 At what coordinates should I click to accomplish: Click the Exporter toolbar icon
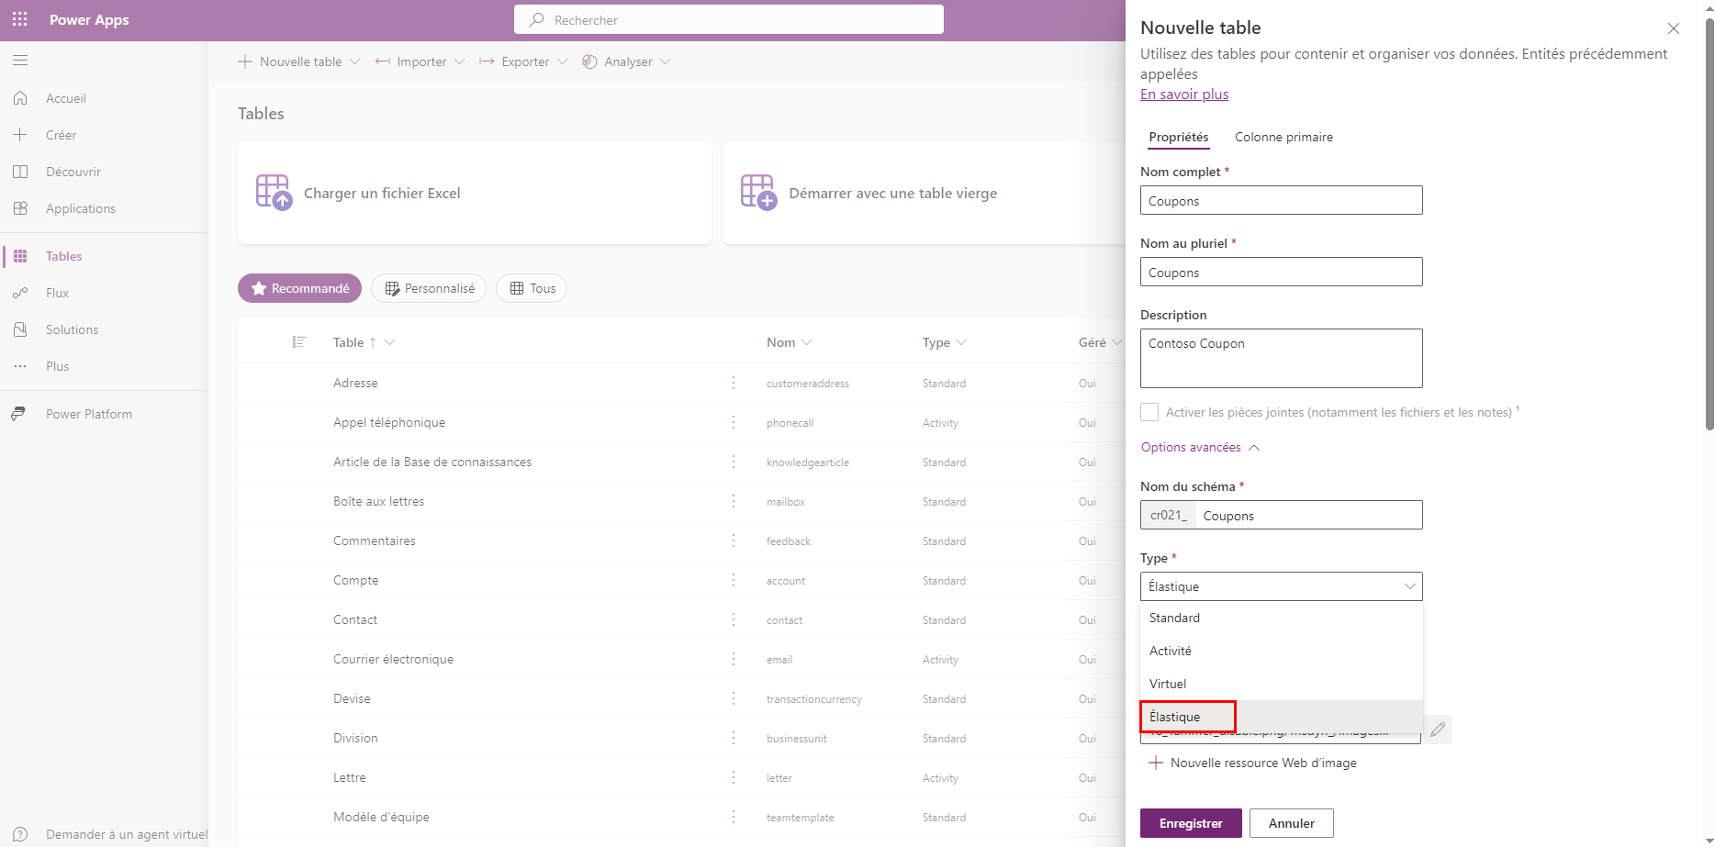click(x=488, y=61)
